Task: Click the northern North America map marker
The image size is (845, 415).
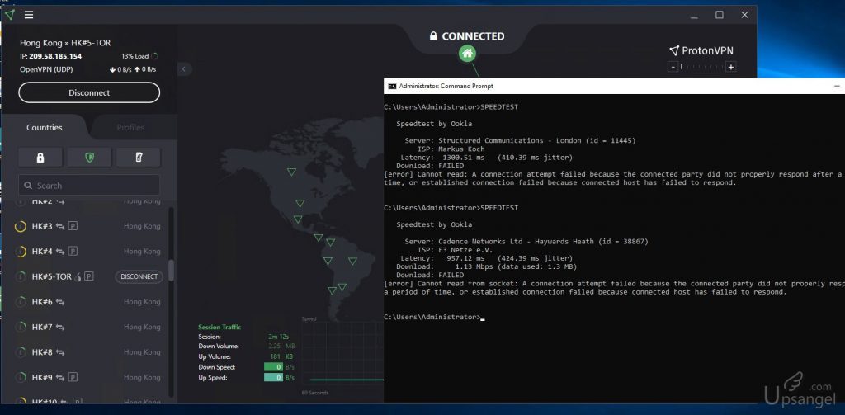Action: [291, 172]
